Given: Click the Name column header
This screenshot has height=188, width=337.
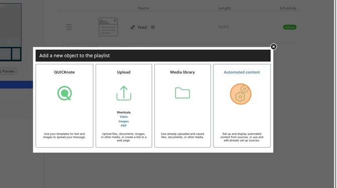Looking at the screenshot, I should (x=143, y=8).
